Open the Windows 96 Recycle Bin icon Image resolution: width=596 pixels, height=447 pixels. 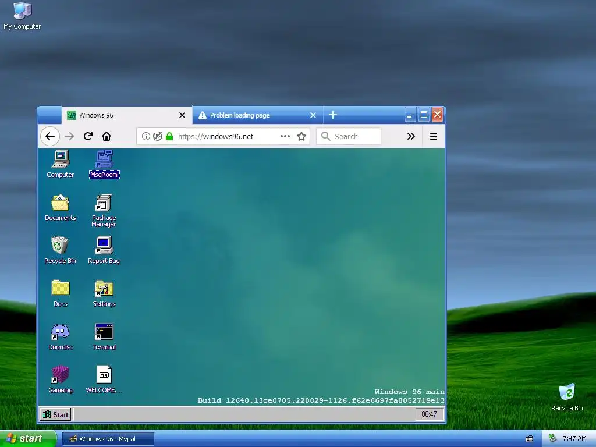(x=60, y=250)
